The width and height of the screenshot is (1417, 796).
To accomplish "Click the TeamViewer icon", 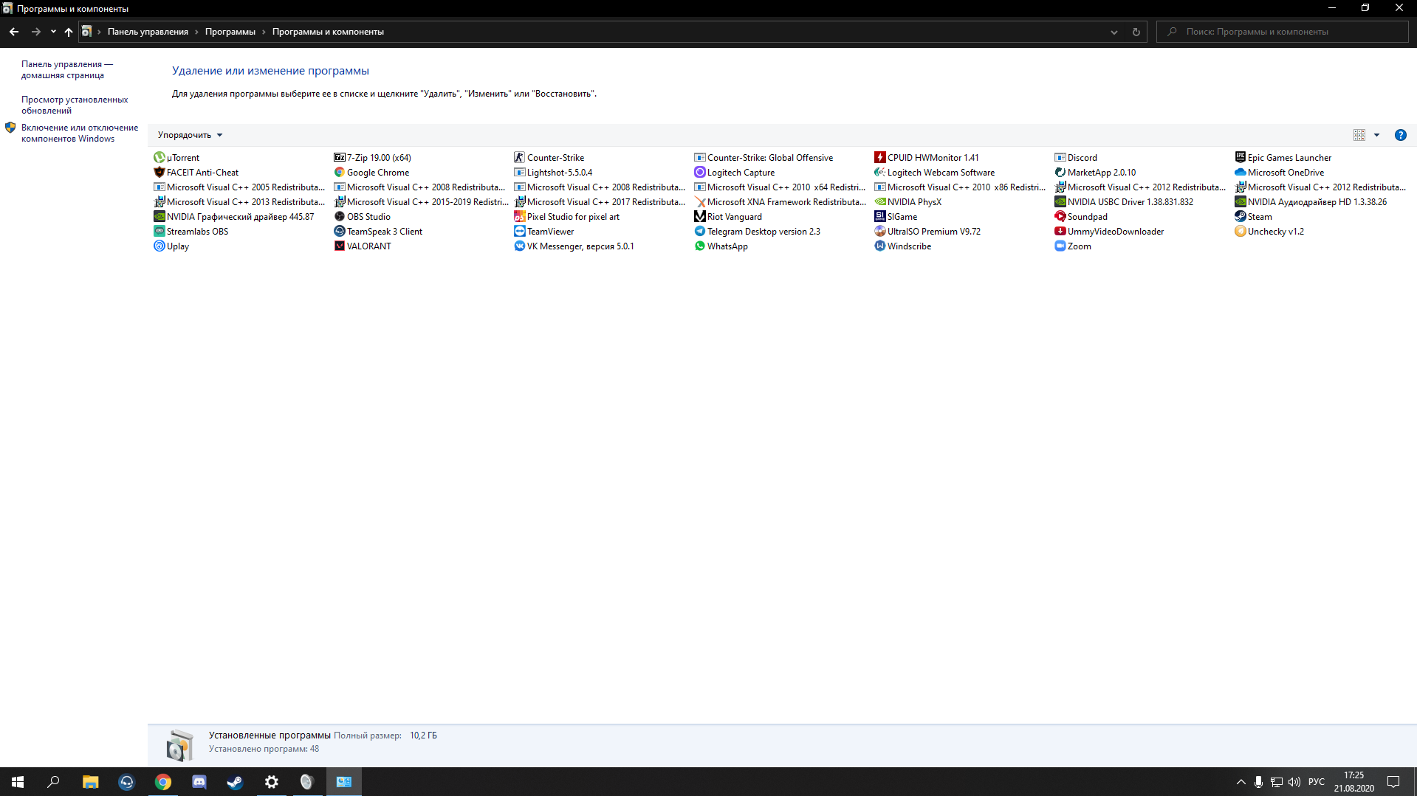I will pos(519,232).
